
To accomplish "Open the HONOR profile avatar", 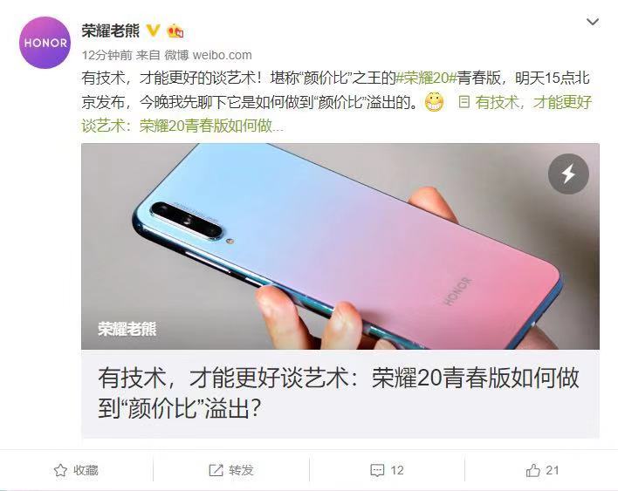I will coord(45,43).
